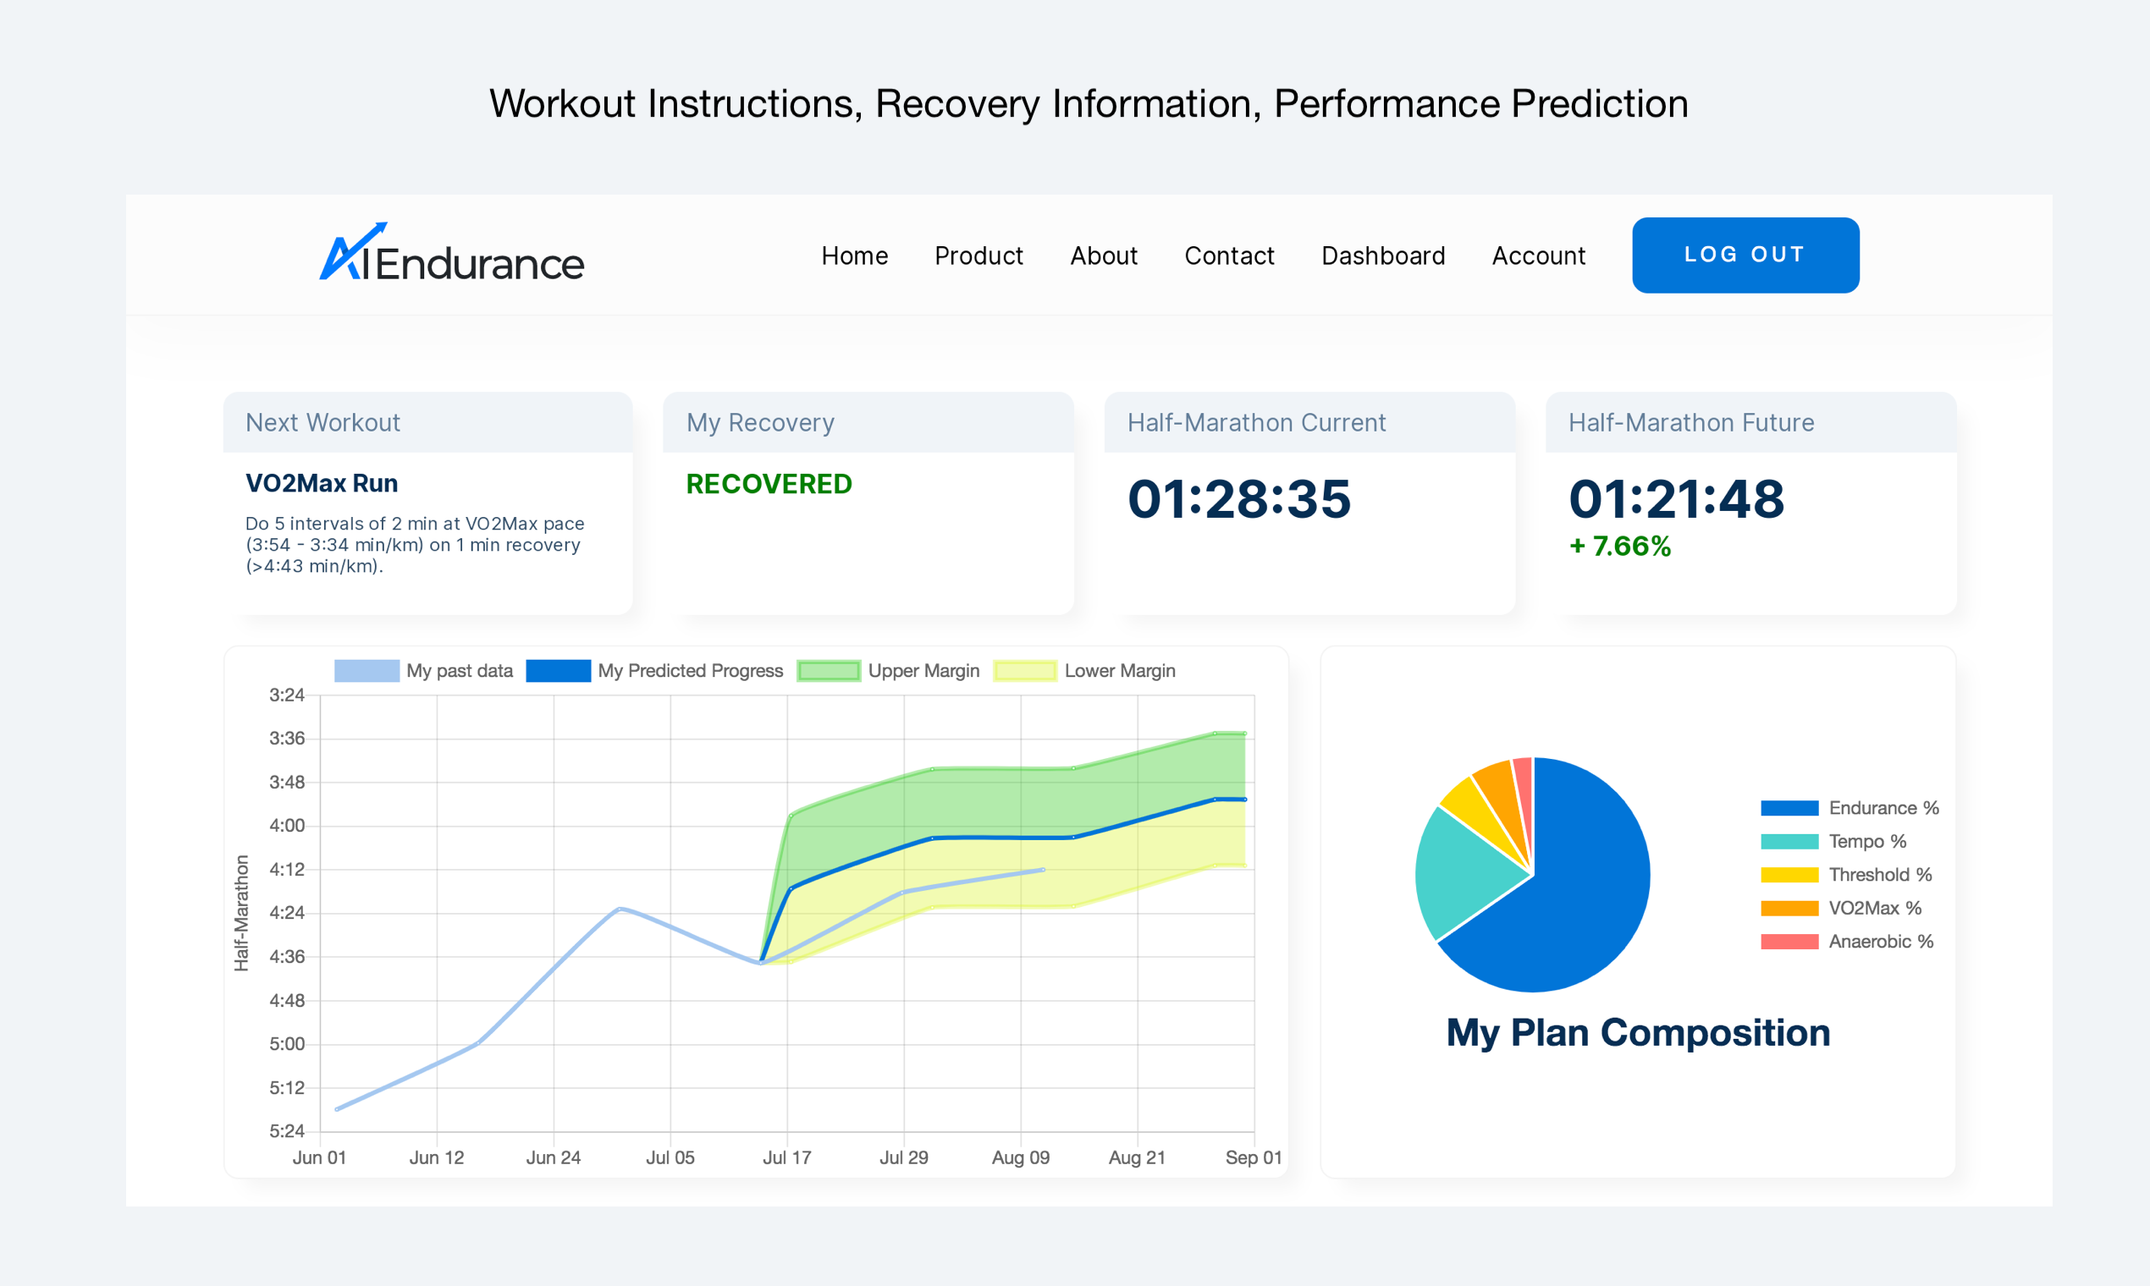This screenshot has width=2150, height=1286.
Task: Toggle VO2Max % legend swatch
Action: click(x=1789, y=908)
